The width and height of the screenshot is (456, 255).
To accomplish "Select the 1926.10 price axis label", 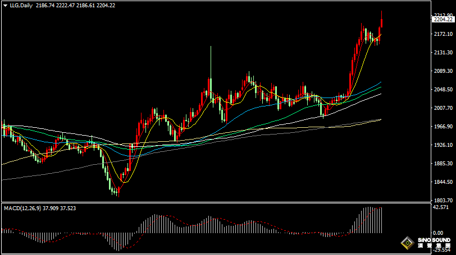I will tap(443, 145).
